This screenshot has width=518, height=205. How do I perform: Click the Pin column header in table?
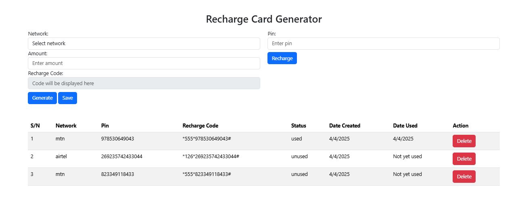[105, 126]
